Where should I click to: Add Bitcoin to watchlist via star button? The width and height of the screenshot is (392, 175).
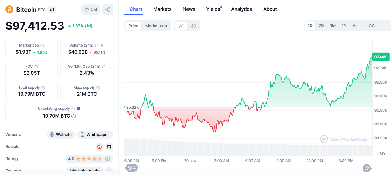coord(90,9)
